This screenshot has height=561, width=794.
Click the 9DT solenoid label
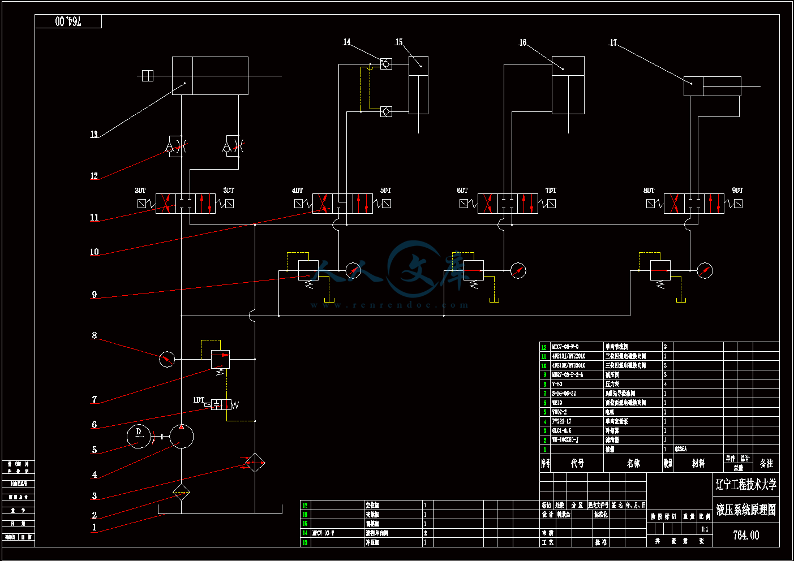pyautogui.click(x=737, y=191)
